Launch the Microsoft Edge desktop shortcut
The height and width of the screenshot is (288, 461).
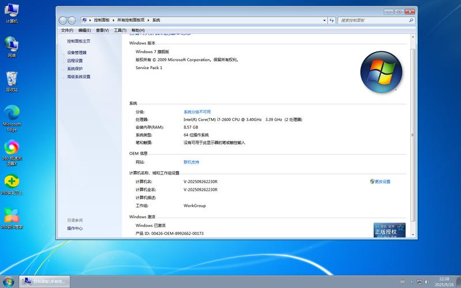pyautogui.click(x=12, y=119)
